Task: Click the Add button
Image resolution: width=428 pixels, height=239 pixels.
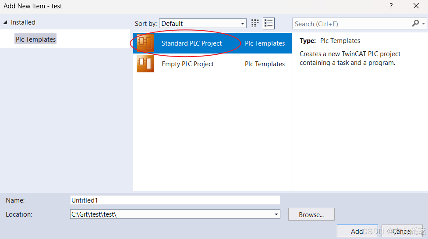Action: pos(357,232)
